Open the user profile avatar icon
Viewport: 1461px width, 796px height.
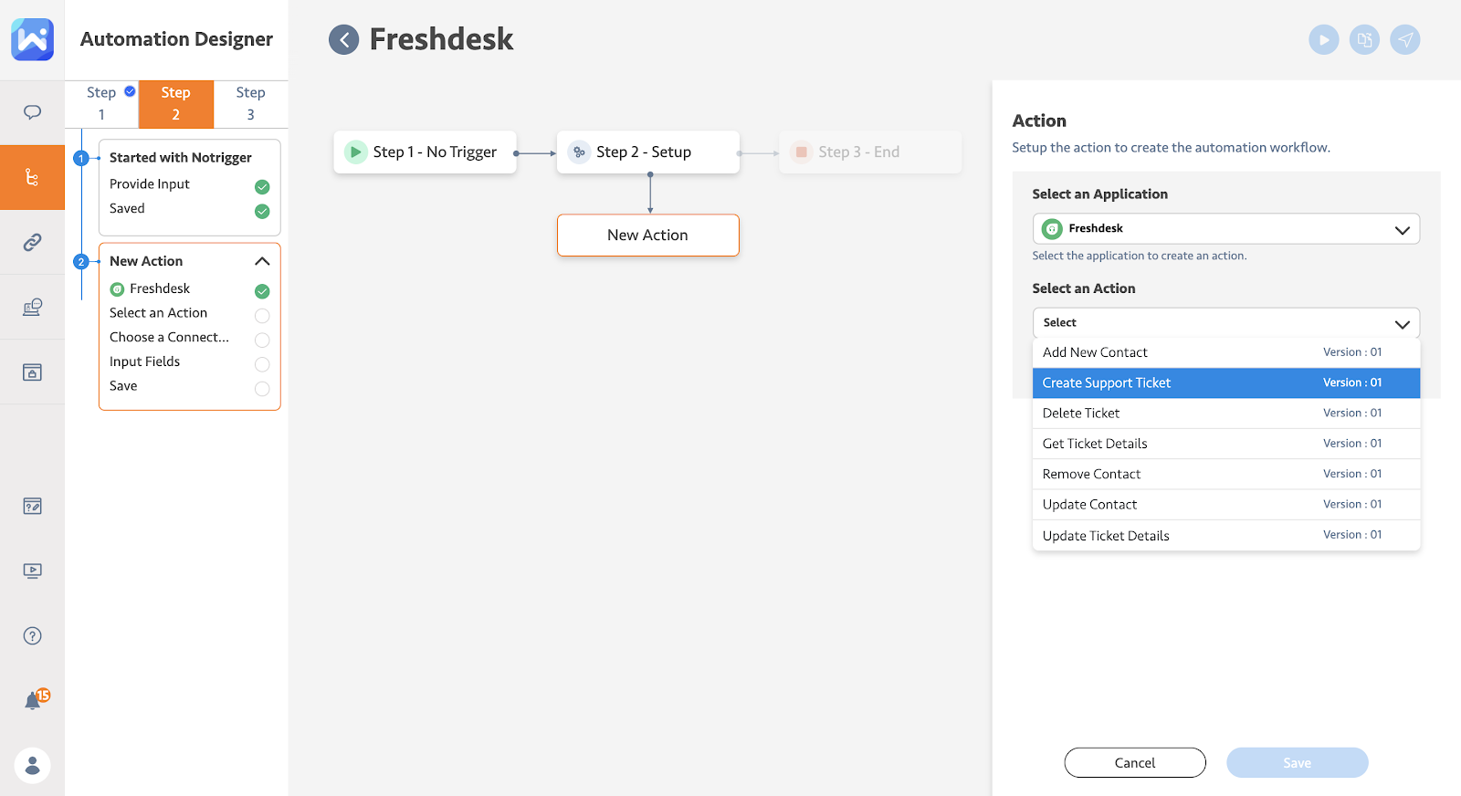pyautogui.click(x=32, y=765)
